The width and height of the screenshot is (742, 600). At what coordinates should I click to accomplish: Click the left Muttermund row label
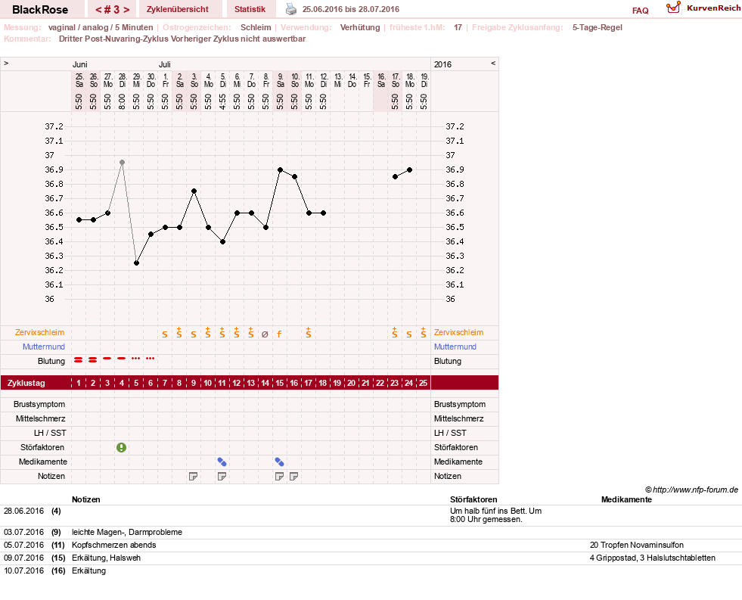pyautogui.click(x=44, y=347)
